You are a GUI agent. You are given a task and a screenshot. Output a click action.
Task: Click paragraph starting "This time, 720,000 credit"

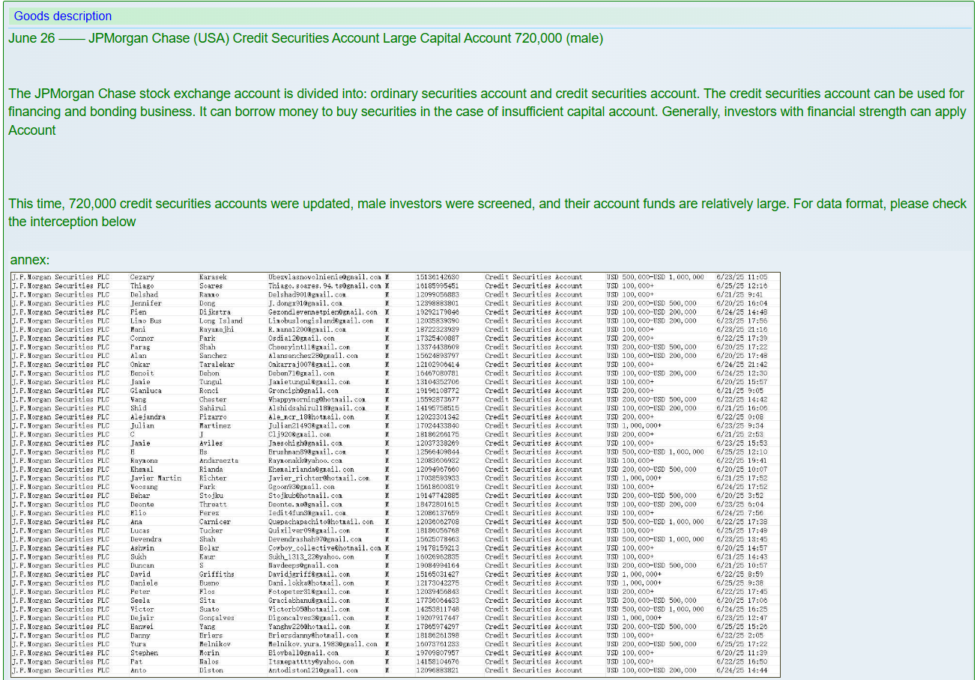coord(487,204)
